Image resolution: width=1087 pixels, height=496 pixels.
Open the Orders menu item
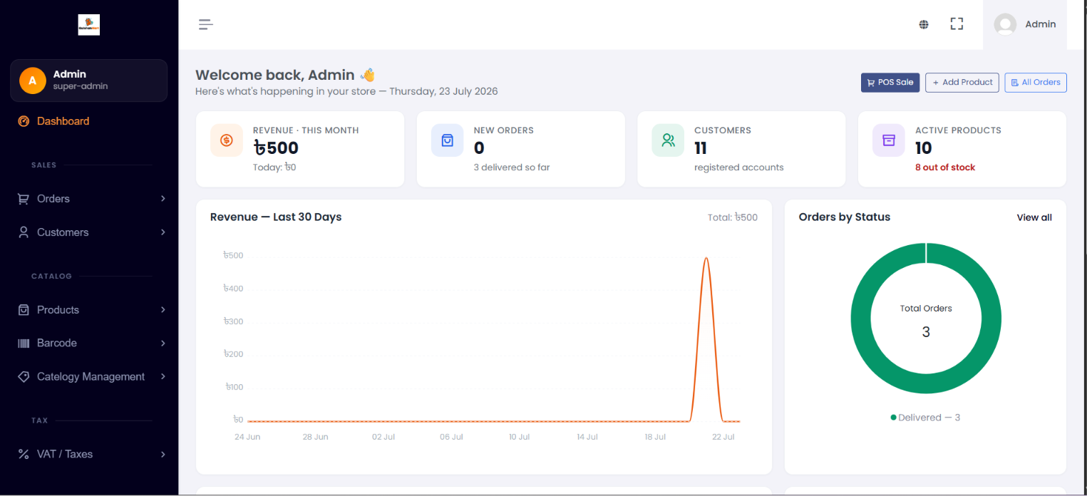(x=89, y=199)
